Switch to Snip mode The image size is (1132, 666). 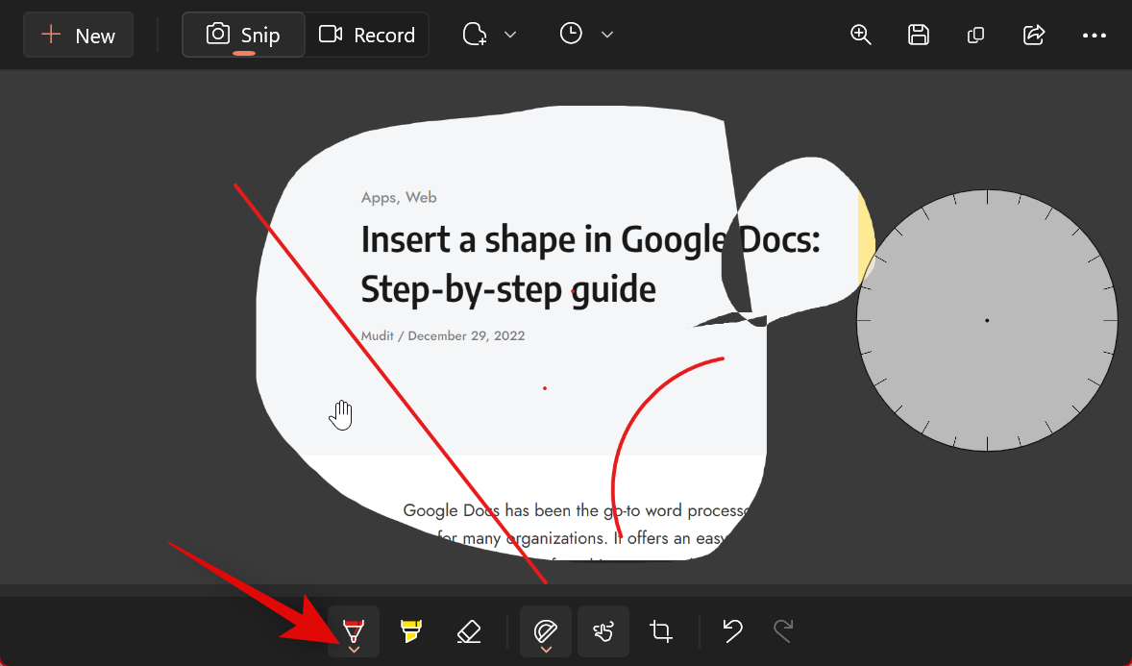click(243, 35)
